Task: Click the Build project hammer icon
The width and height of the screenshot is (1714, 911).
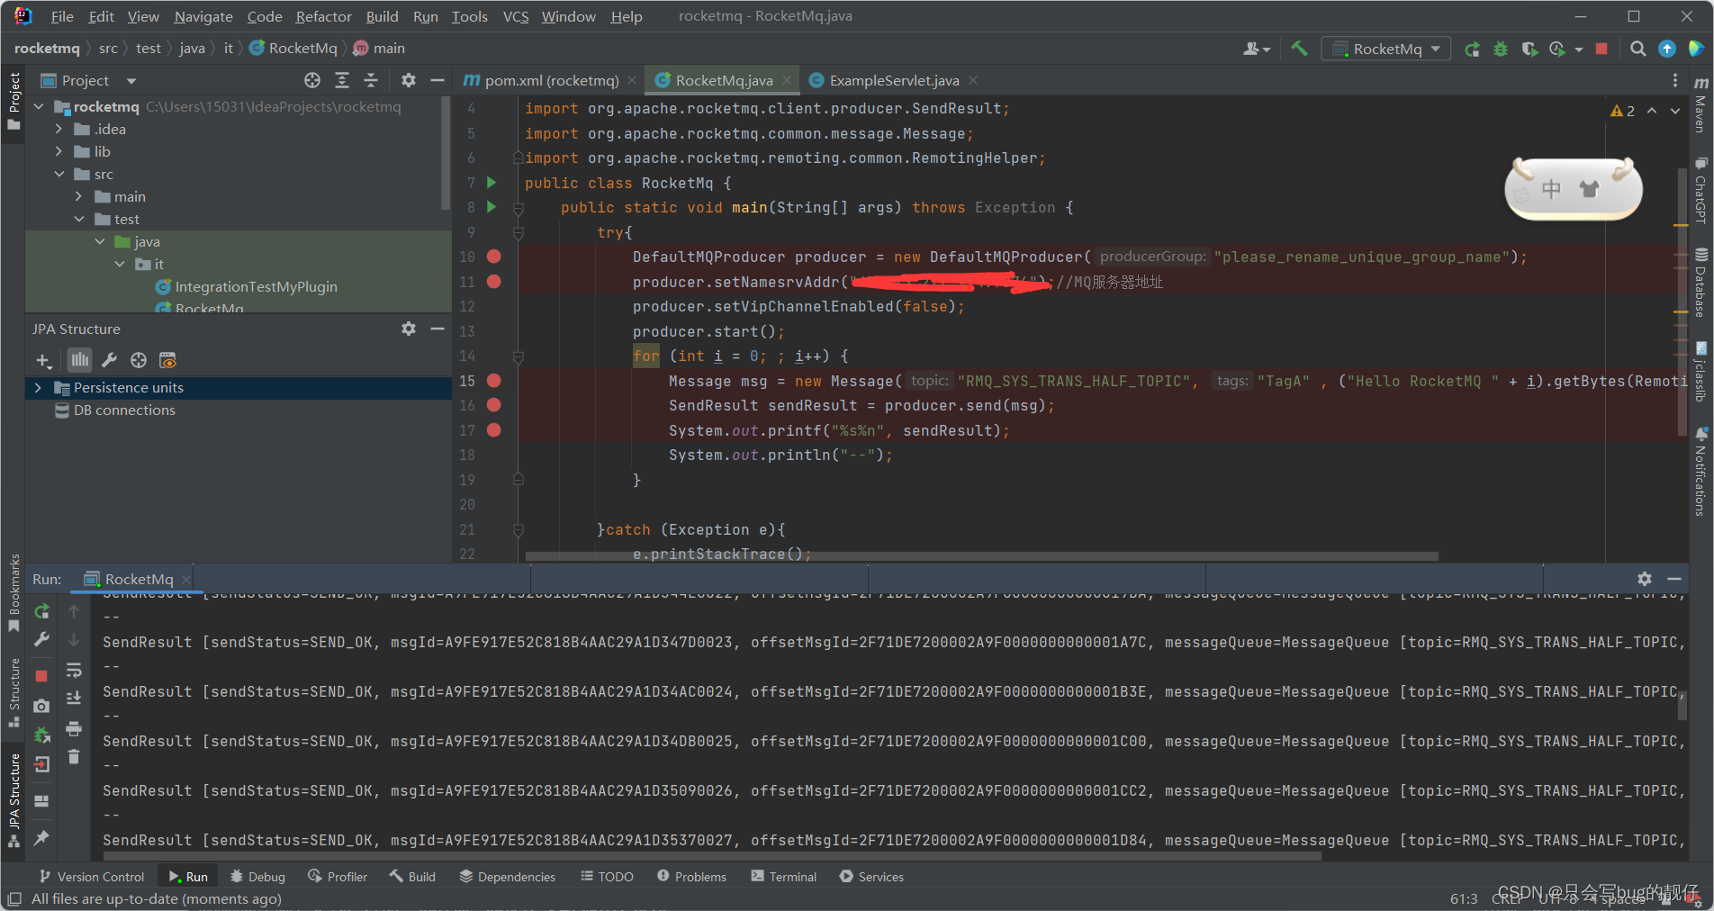Action: pos(1299,49)
